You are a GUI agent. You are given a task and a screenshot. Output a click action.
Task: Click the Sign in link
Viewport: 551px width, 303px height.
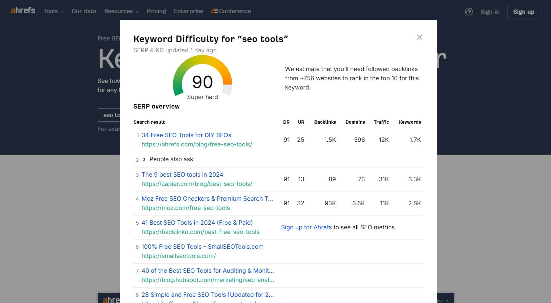pyautogui.click(x=490, y=12)
